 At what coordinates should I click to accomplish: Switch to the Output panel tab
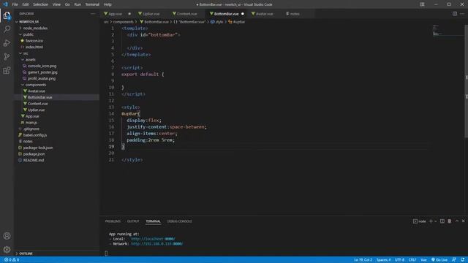133,221
